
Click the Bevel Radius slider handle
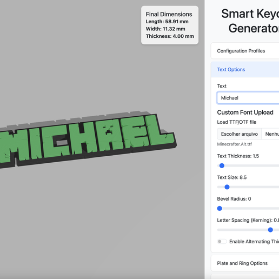220,209
